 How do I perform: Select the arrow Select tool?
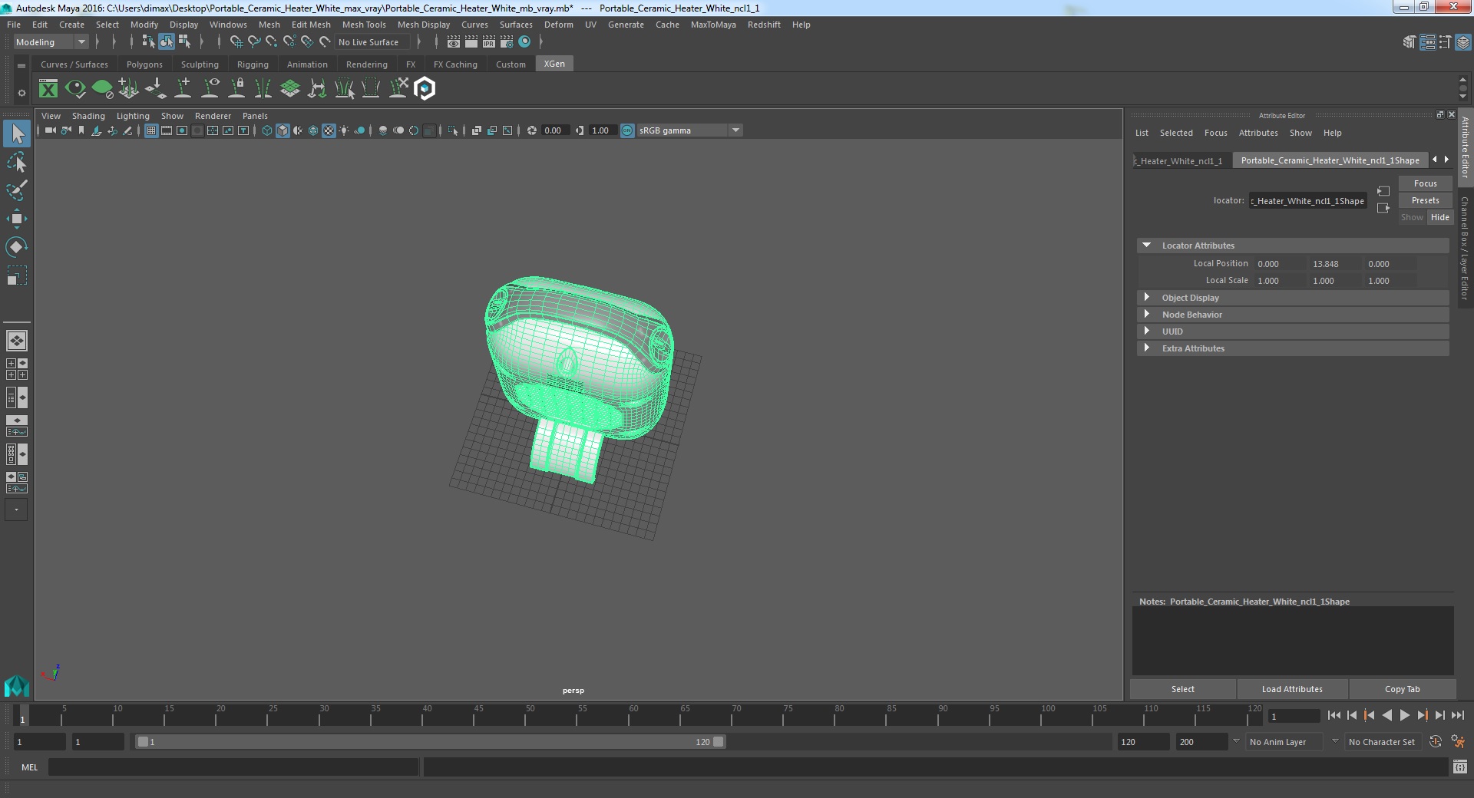click(x=17, y=134)
